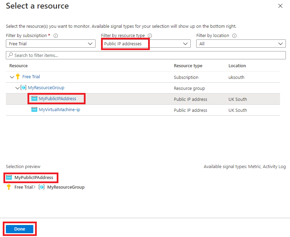Screen dimensions: 290x237
Task: Click the resource group icon in the breadcrumb
Action: (41, 187)
